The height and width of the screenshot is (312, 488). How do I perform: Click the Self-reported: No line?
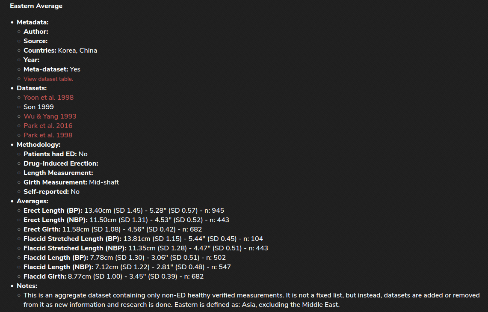[x=52, y=191]
